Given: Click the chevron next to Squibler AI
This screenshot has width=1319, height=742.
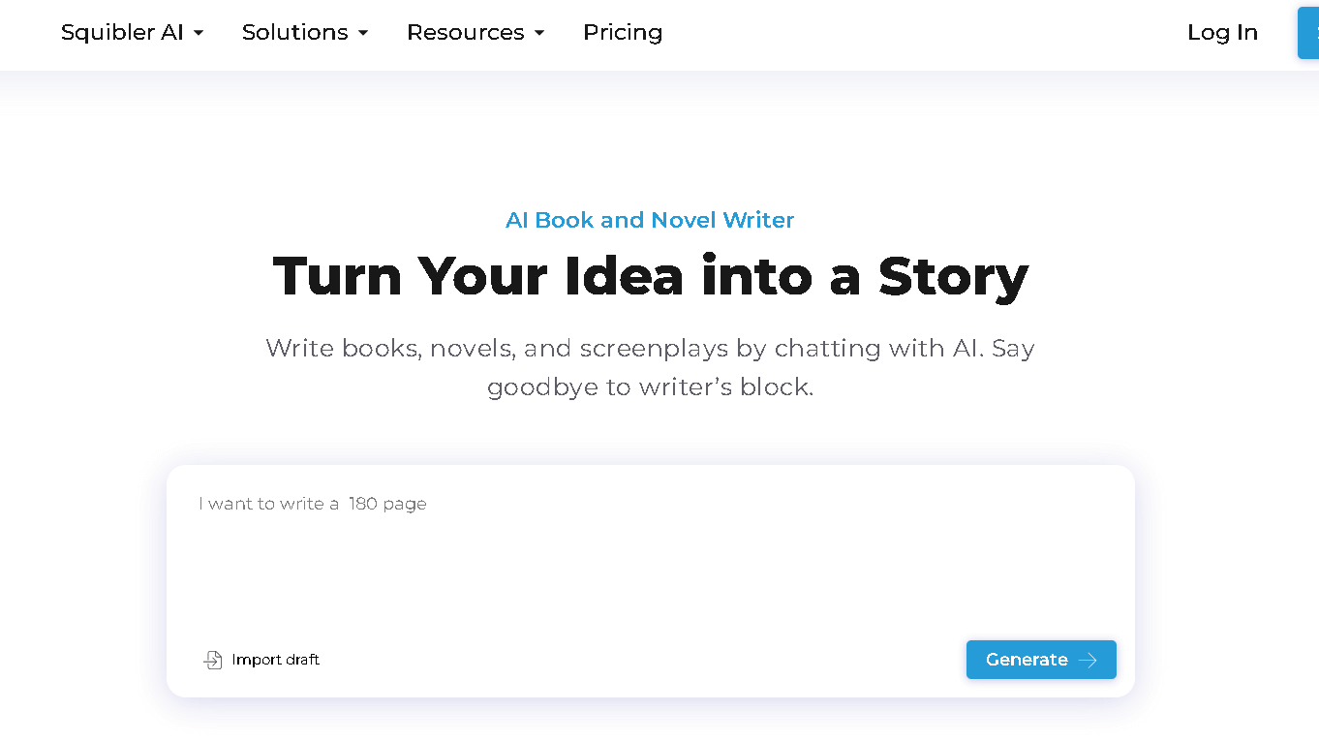Looking at the screenshot, I should 200,33.
